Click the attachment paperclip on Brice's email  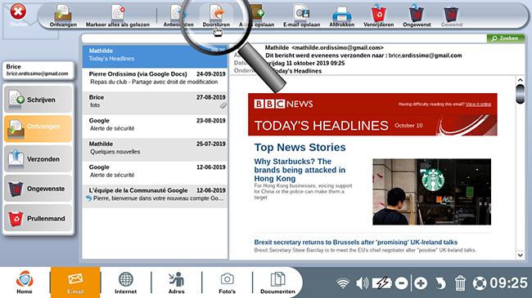(x=223, y=106)
